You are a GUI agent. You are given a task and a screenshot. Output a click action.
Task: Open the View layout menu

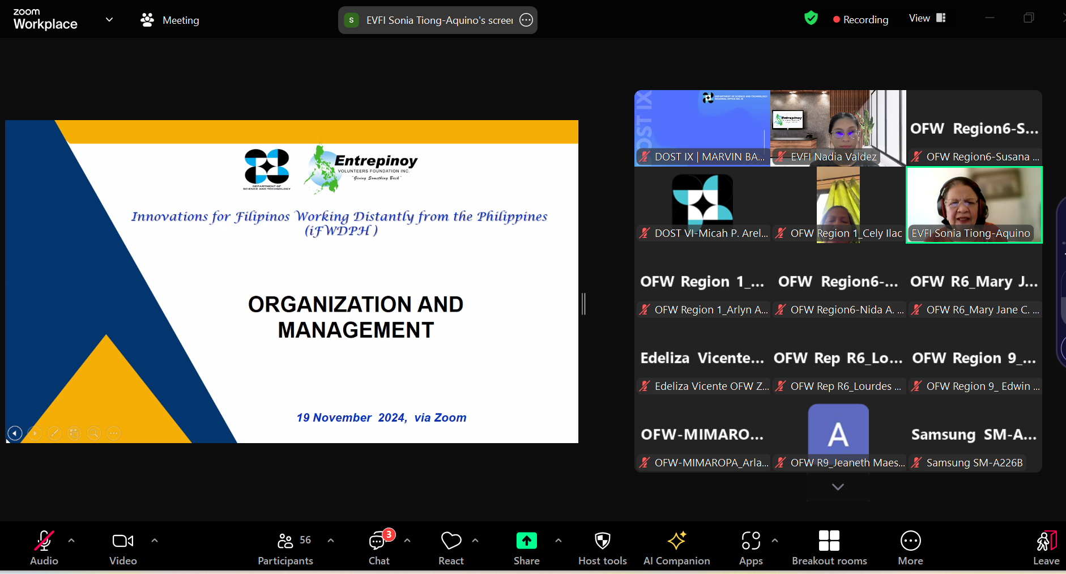[x=927, y=18]
